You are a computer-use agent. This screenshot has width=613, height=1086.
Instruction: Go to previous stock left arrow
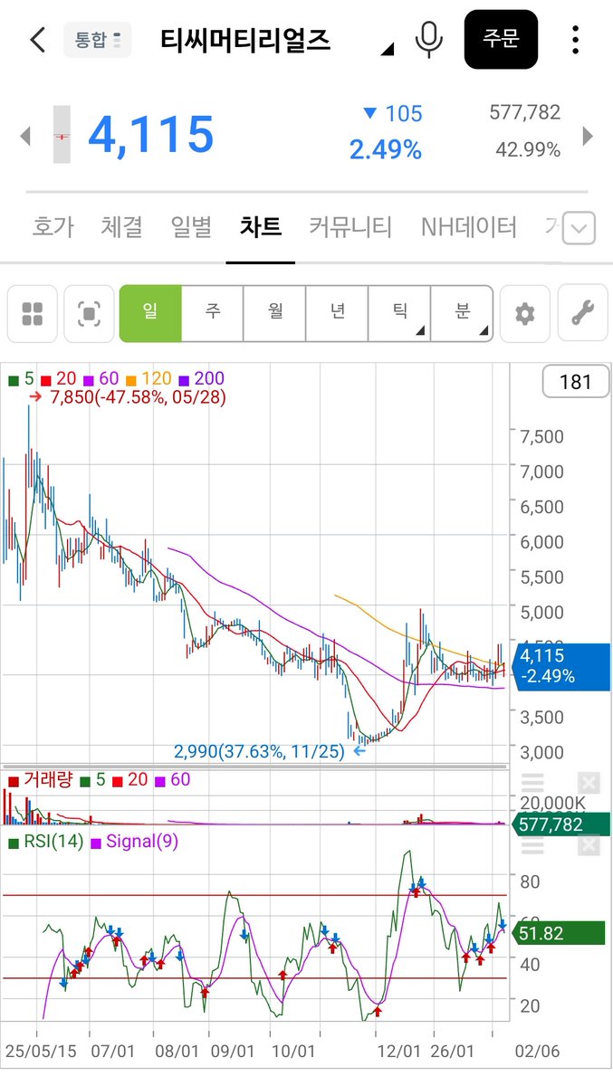(x=25, y=137)
